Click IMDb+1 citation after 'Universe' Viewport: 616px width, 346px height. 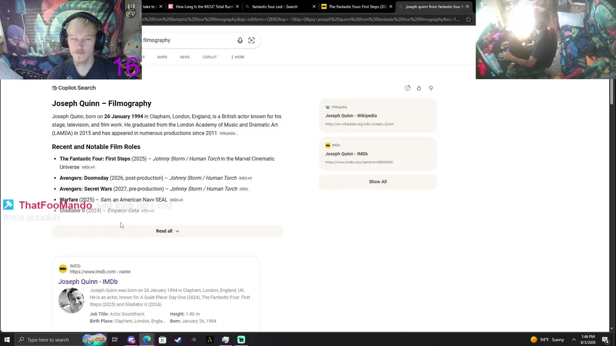tap(88, 167)
